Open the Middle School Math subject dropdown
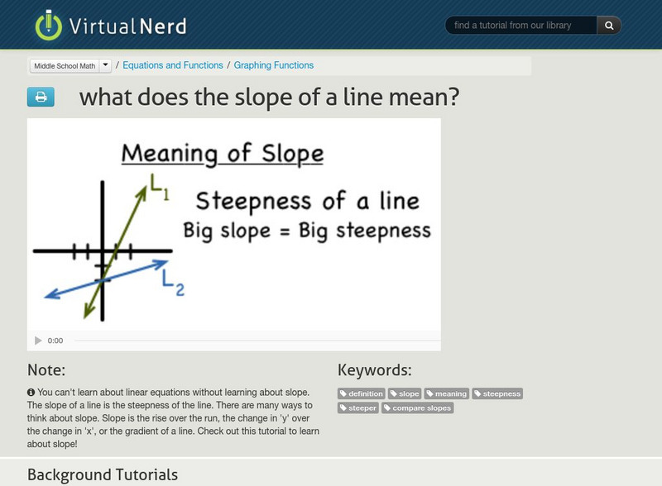 click(x=71, y=64)
